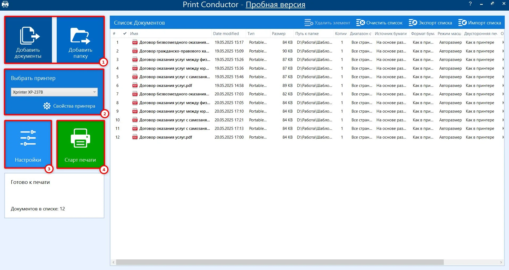Screen dimensions: 509x270
Task: Select row 6 Договор оказания услуг.pdf
Action: [166, 86]
